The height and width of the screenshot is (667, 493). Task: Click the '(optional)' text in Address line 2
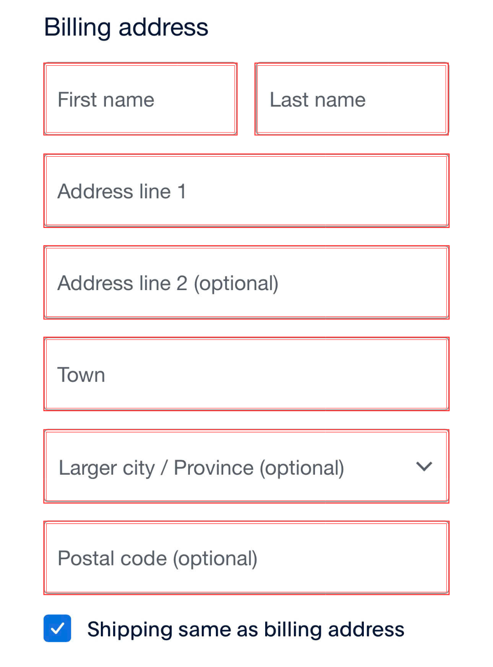[x=236, y=284]
